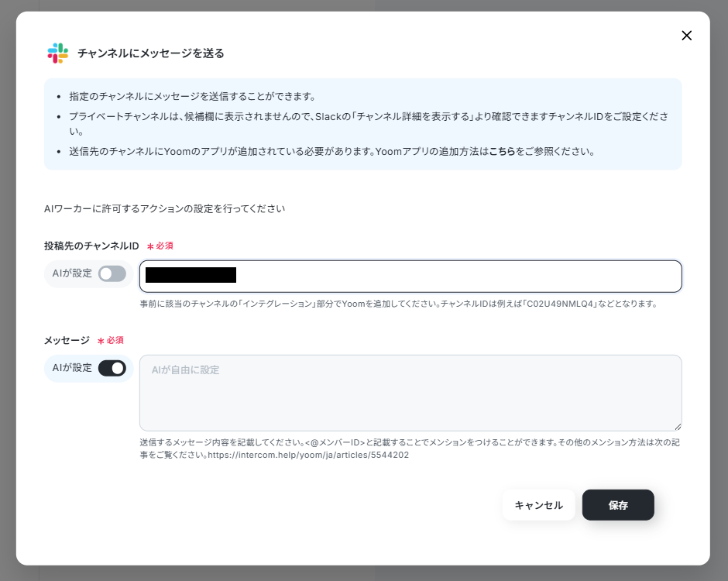Click the 必須 mark beside channel ID
This screenshot has width=728, height=581.
(160, 246)
